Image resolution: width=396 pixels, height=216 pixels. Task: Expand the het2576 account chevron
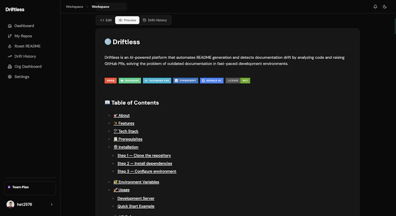pyautogui.click(x=51, y=205)
